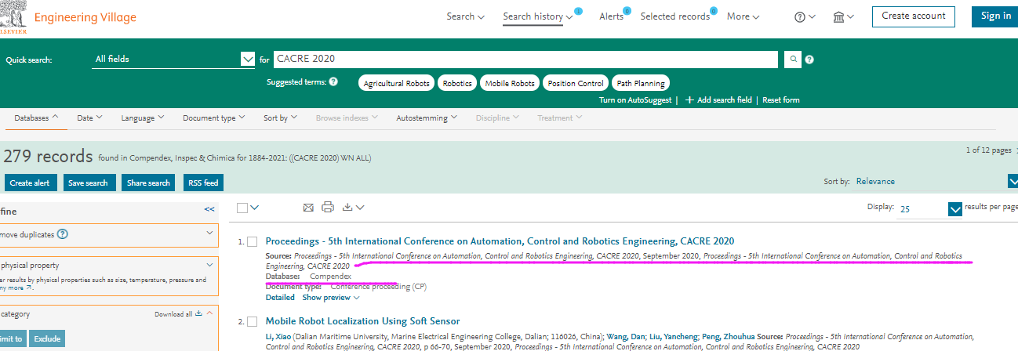Click Turn on AutoSuggest link

pyautogui.click(x=635, y=100)
